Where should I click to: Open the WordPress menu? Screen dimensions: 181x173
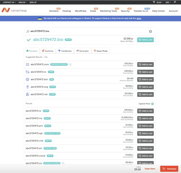pyautogui.click(x=80, y=11)
